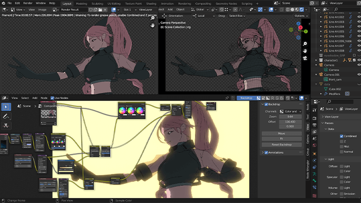This screenshot has width=361, height=203.
Task: Switch to the Shading workspace tab
Action: point(151,4)
